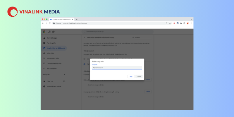Click Thêm for the Được phép gửi list

pos(148,92)
